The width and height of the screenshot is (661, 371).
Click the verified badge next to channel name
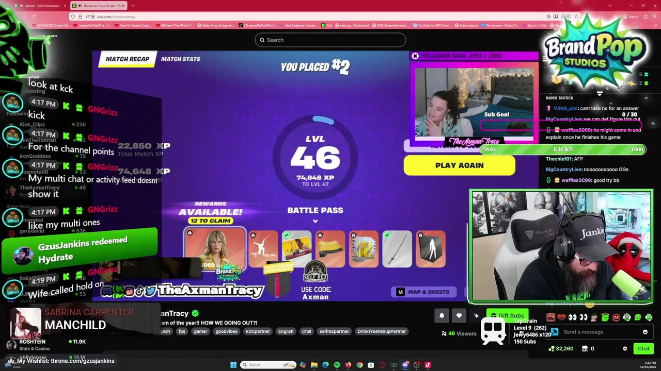(x=195, y=313)
